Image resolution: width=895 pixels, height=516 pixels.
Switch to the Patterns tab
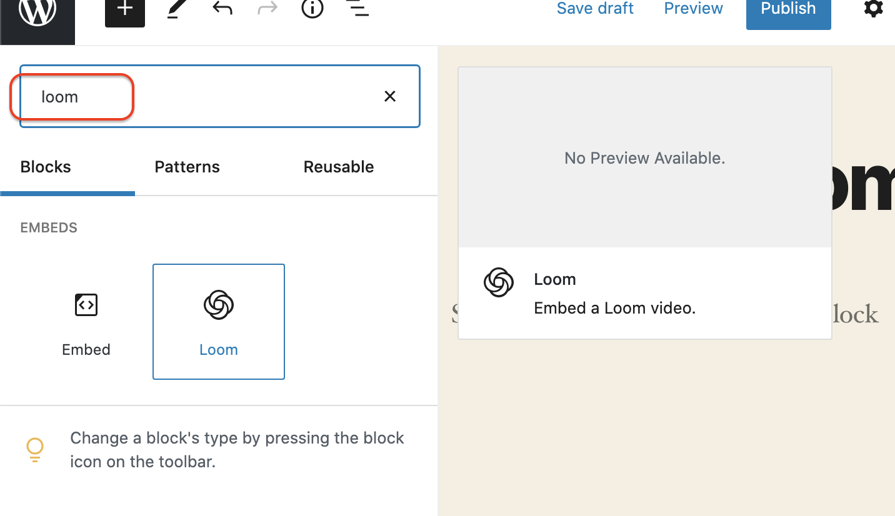tap(187, 167)
